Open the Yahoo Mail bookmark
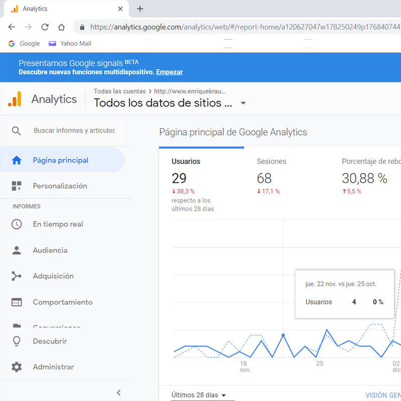The height and width of the screenshot is (401, 401). (70, 44)
